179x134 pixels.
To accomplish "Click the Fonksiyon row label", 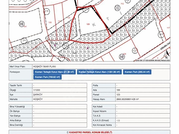I will click(15, 72).
